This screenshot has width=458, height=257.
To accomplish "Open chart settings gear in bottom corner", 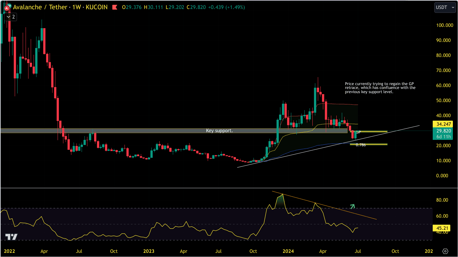I will 445,251.
